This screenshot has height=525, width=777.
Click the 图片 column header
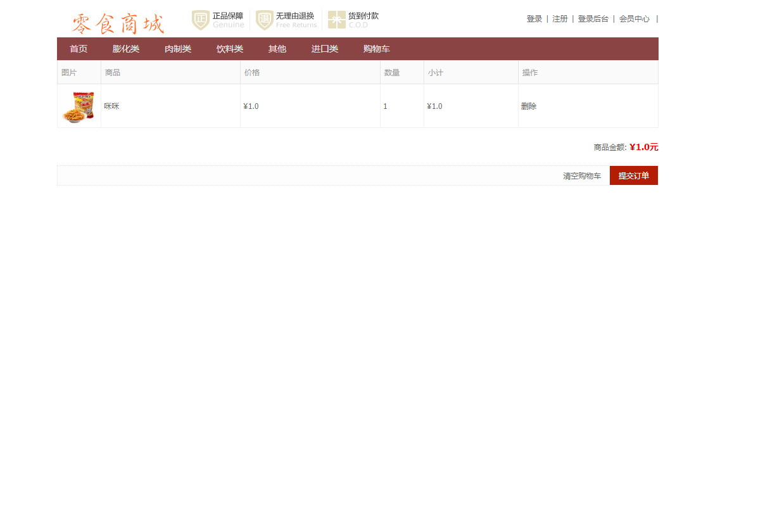click(x=69, y=73)
